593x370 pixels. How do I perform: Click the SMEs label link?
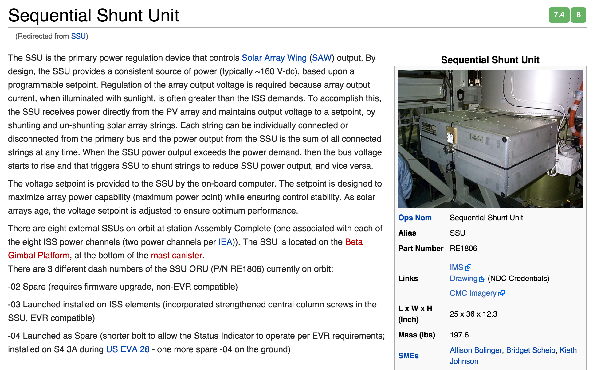point(408,356)
